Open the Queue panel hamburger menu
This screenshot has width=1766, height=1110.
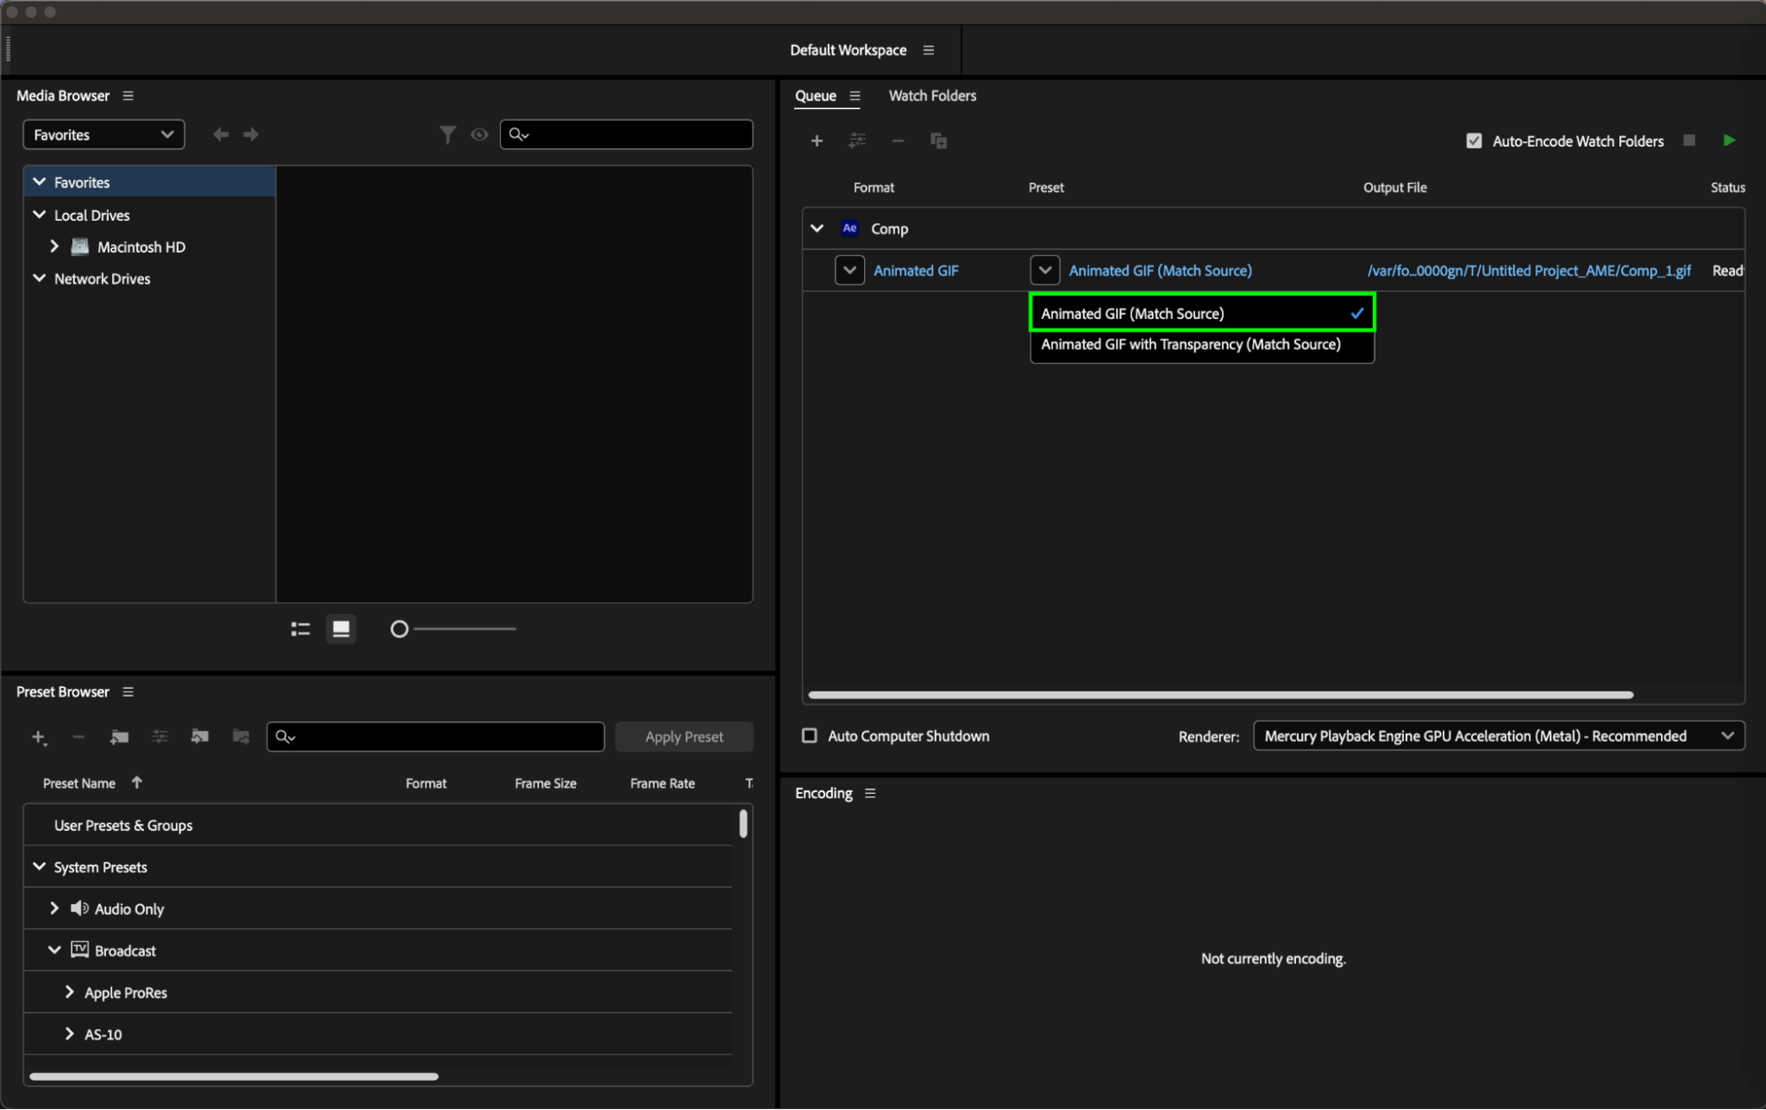[854, 95]
